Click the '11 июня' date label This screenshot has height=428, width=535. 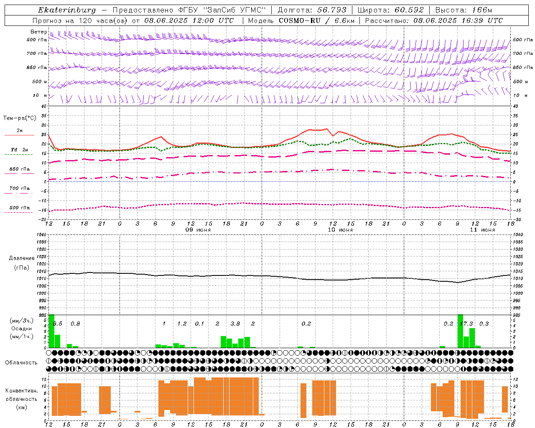point(482,230)
